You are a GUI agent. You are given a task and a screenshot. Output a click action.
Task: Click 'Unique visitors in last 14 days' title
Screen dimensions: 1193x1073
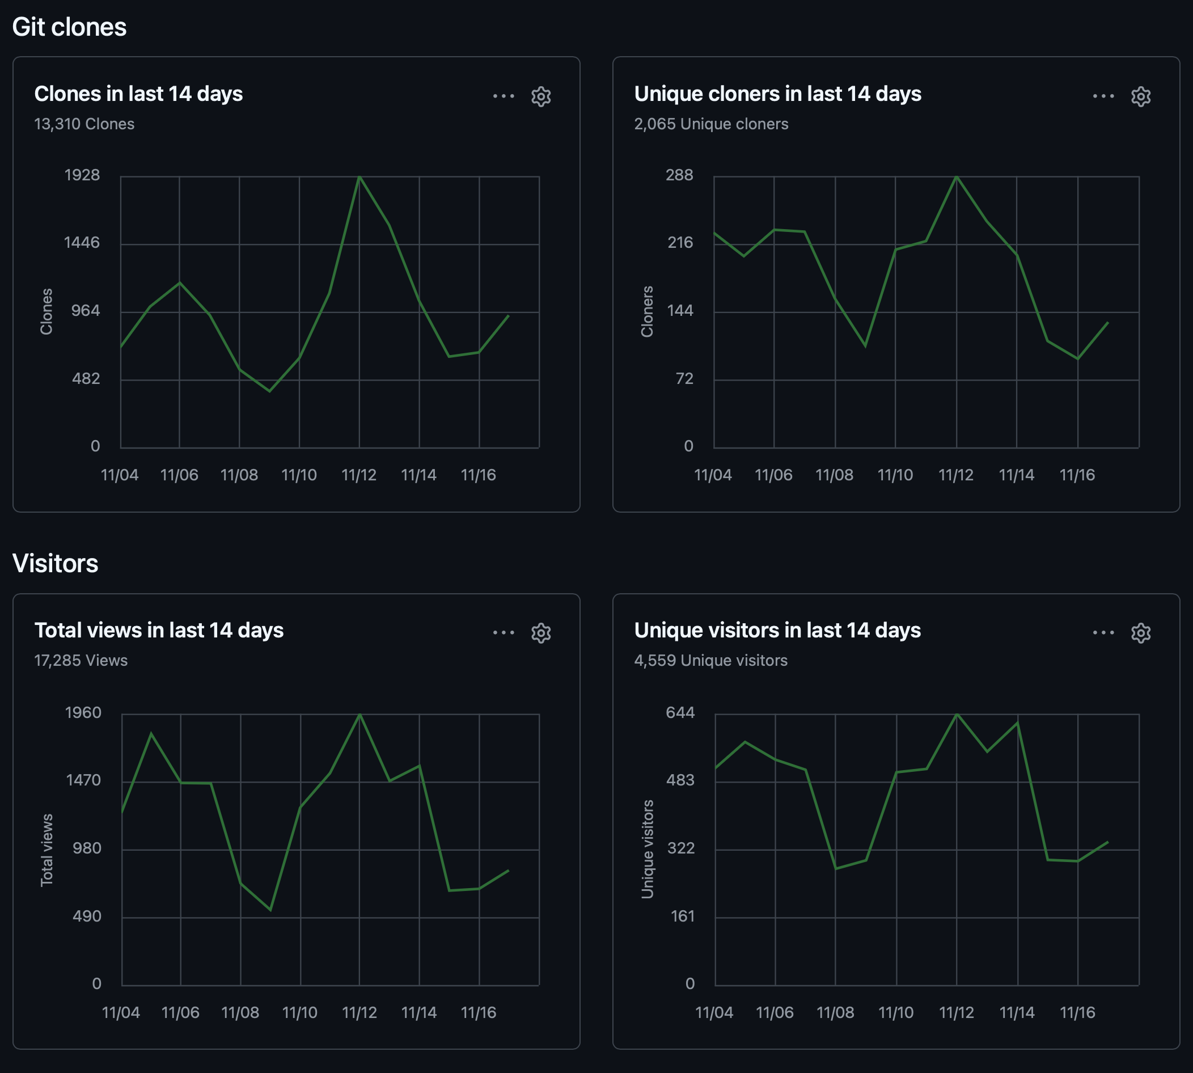tap(777, 630)
